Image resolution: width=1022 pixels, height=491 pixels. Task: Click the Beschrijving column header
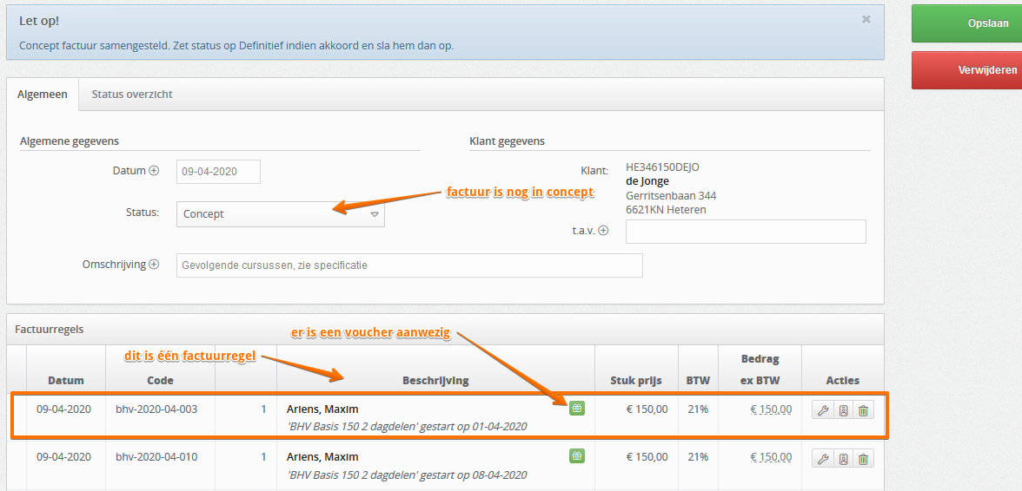(x=435, y=381)
